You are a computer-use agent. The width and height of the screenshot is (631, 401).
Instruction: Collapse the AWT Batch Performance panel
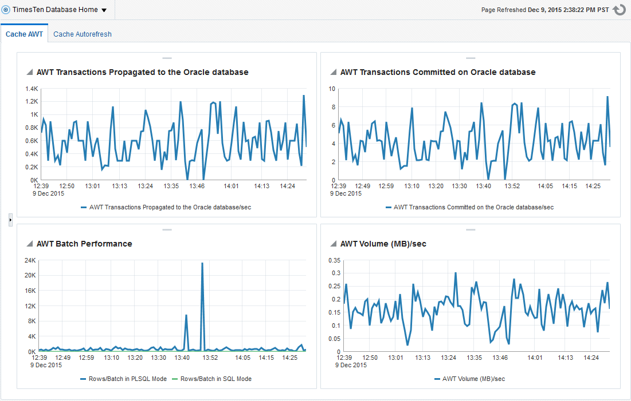[29, 244]
